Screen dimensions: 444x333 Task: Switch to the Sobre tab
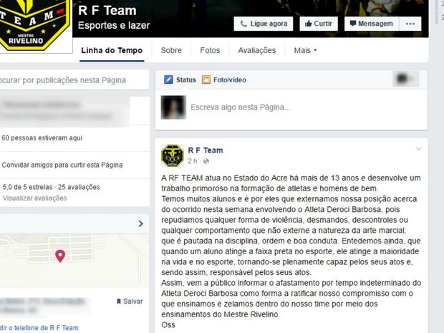[171, 50]
